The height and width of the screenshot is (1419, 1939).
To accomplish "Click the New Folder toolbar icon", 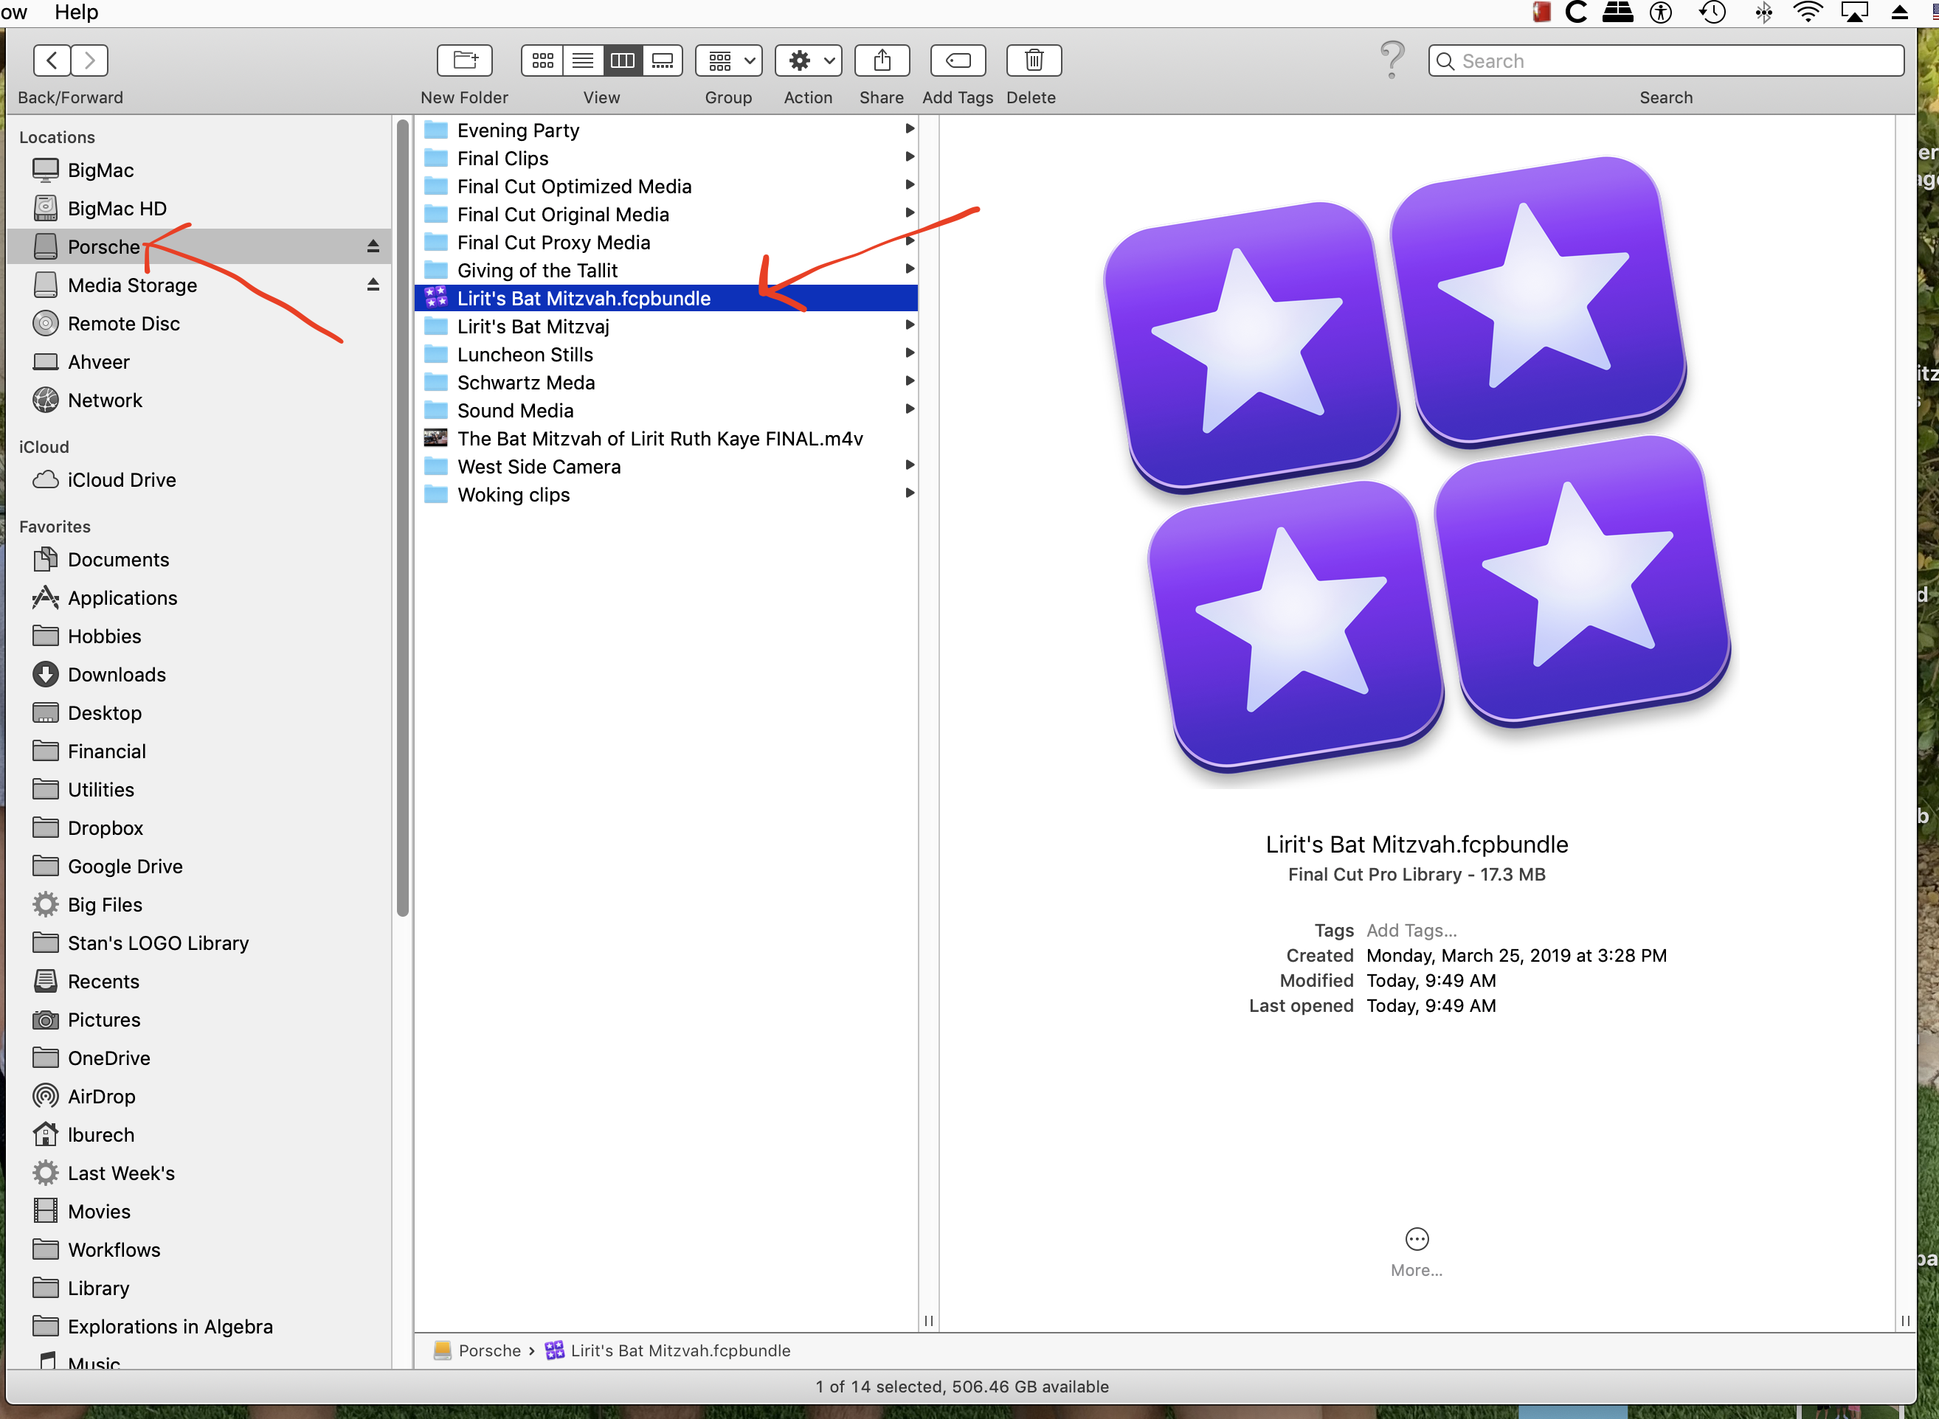I will click(465, 61).
